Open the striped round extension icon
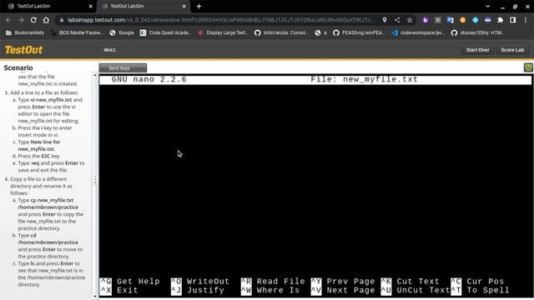The height and width of the screenshot is (300, 534). pos(487,20)
